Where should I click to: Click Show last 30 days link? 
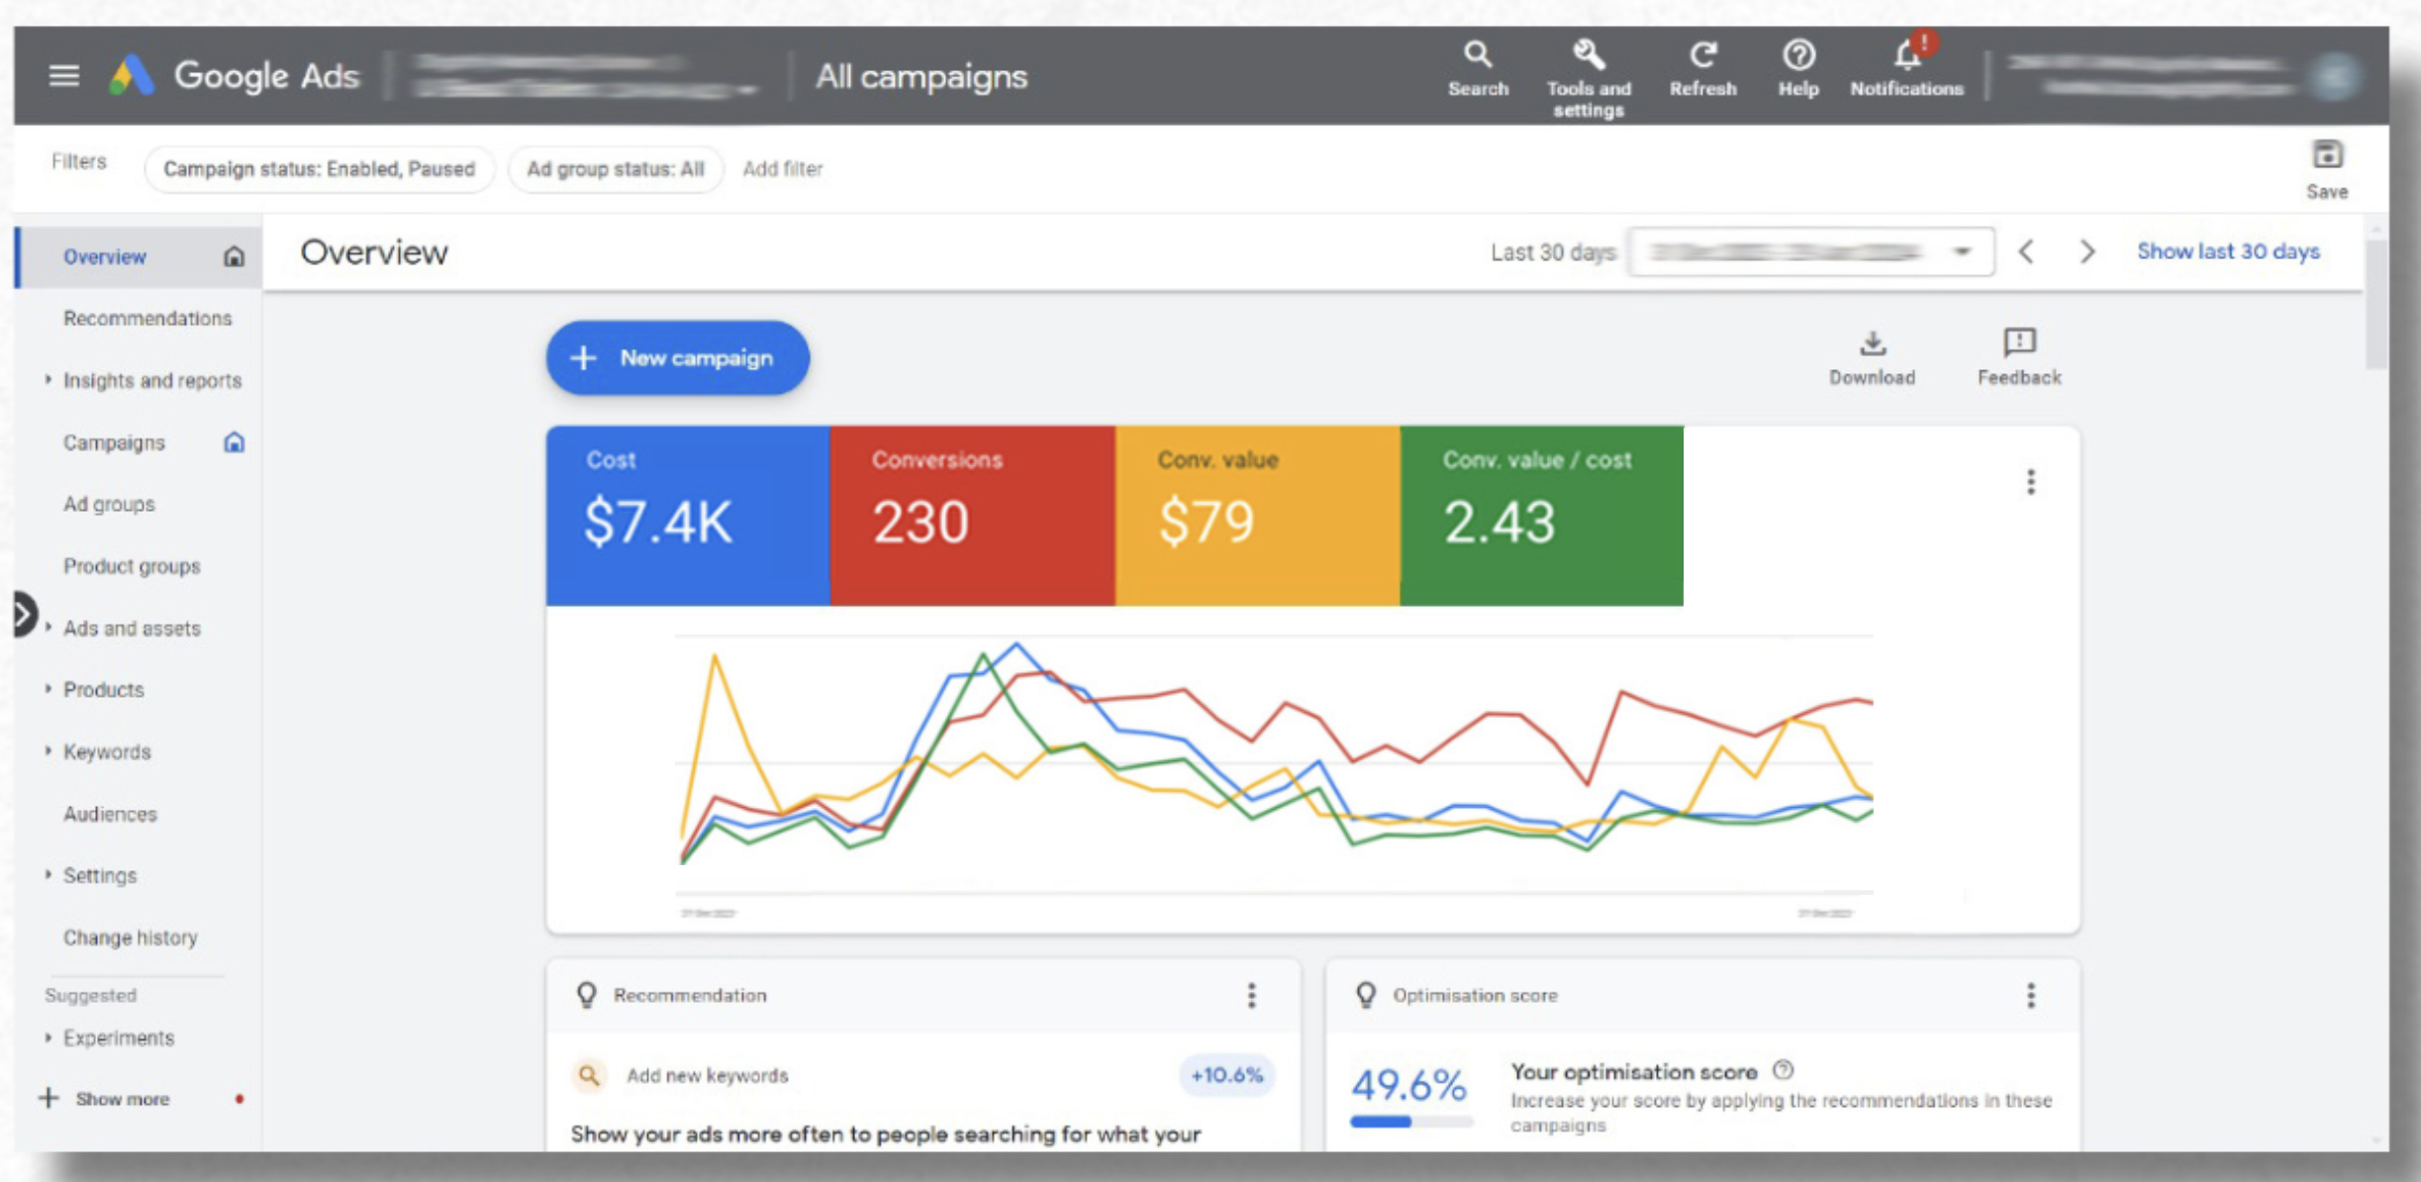[x=2228, y=251]
